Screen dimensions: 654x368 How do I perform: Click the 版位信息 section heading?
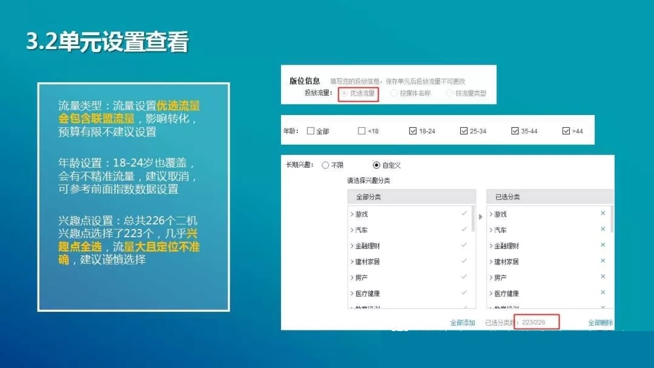tap(305, 81)
